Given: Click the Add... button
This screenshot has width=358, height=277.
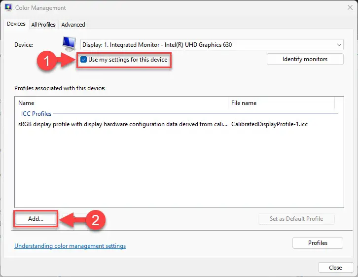Looking at the screenshot, I should coord(36,219).
